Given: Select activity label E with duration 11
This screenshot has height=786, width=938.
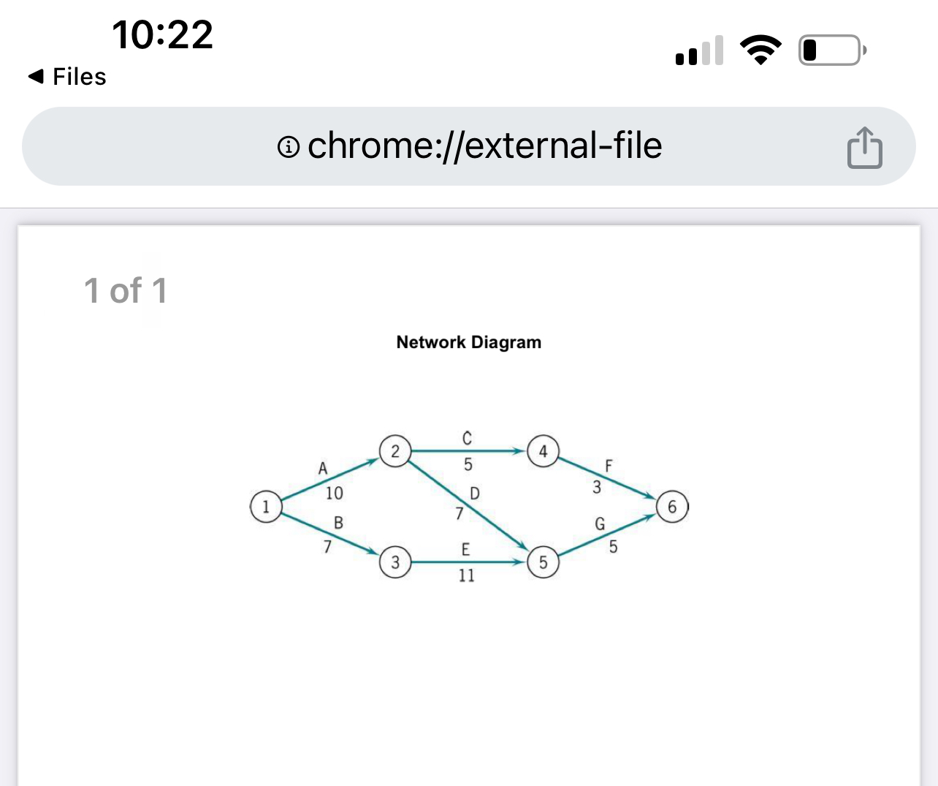Looking at the screenshot, I should (465, 562).
